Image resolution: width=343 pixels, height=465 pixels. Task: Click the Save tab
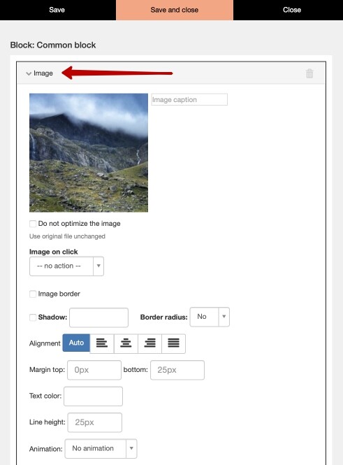pyautogui.click(x=57, y=10)
